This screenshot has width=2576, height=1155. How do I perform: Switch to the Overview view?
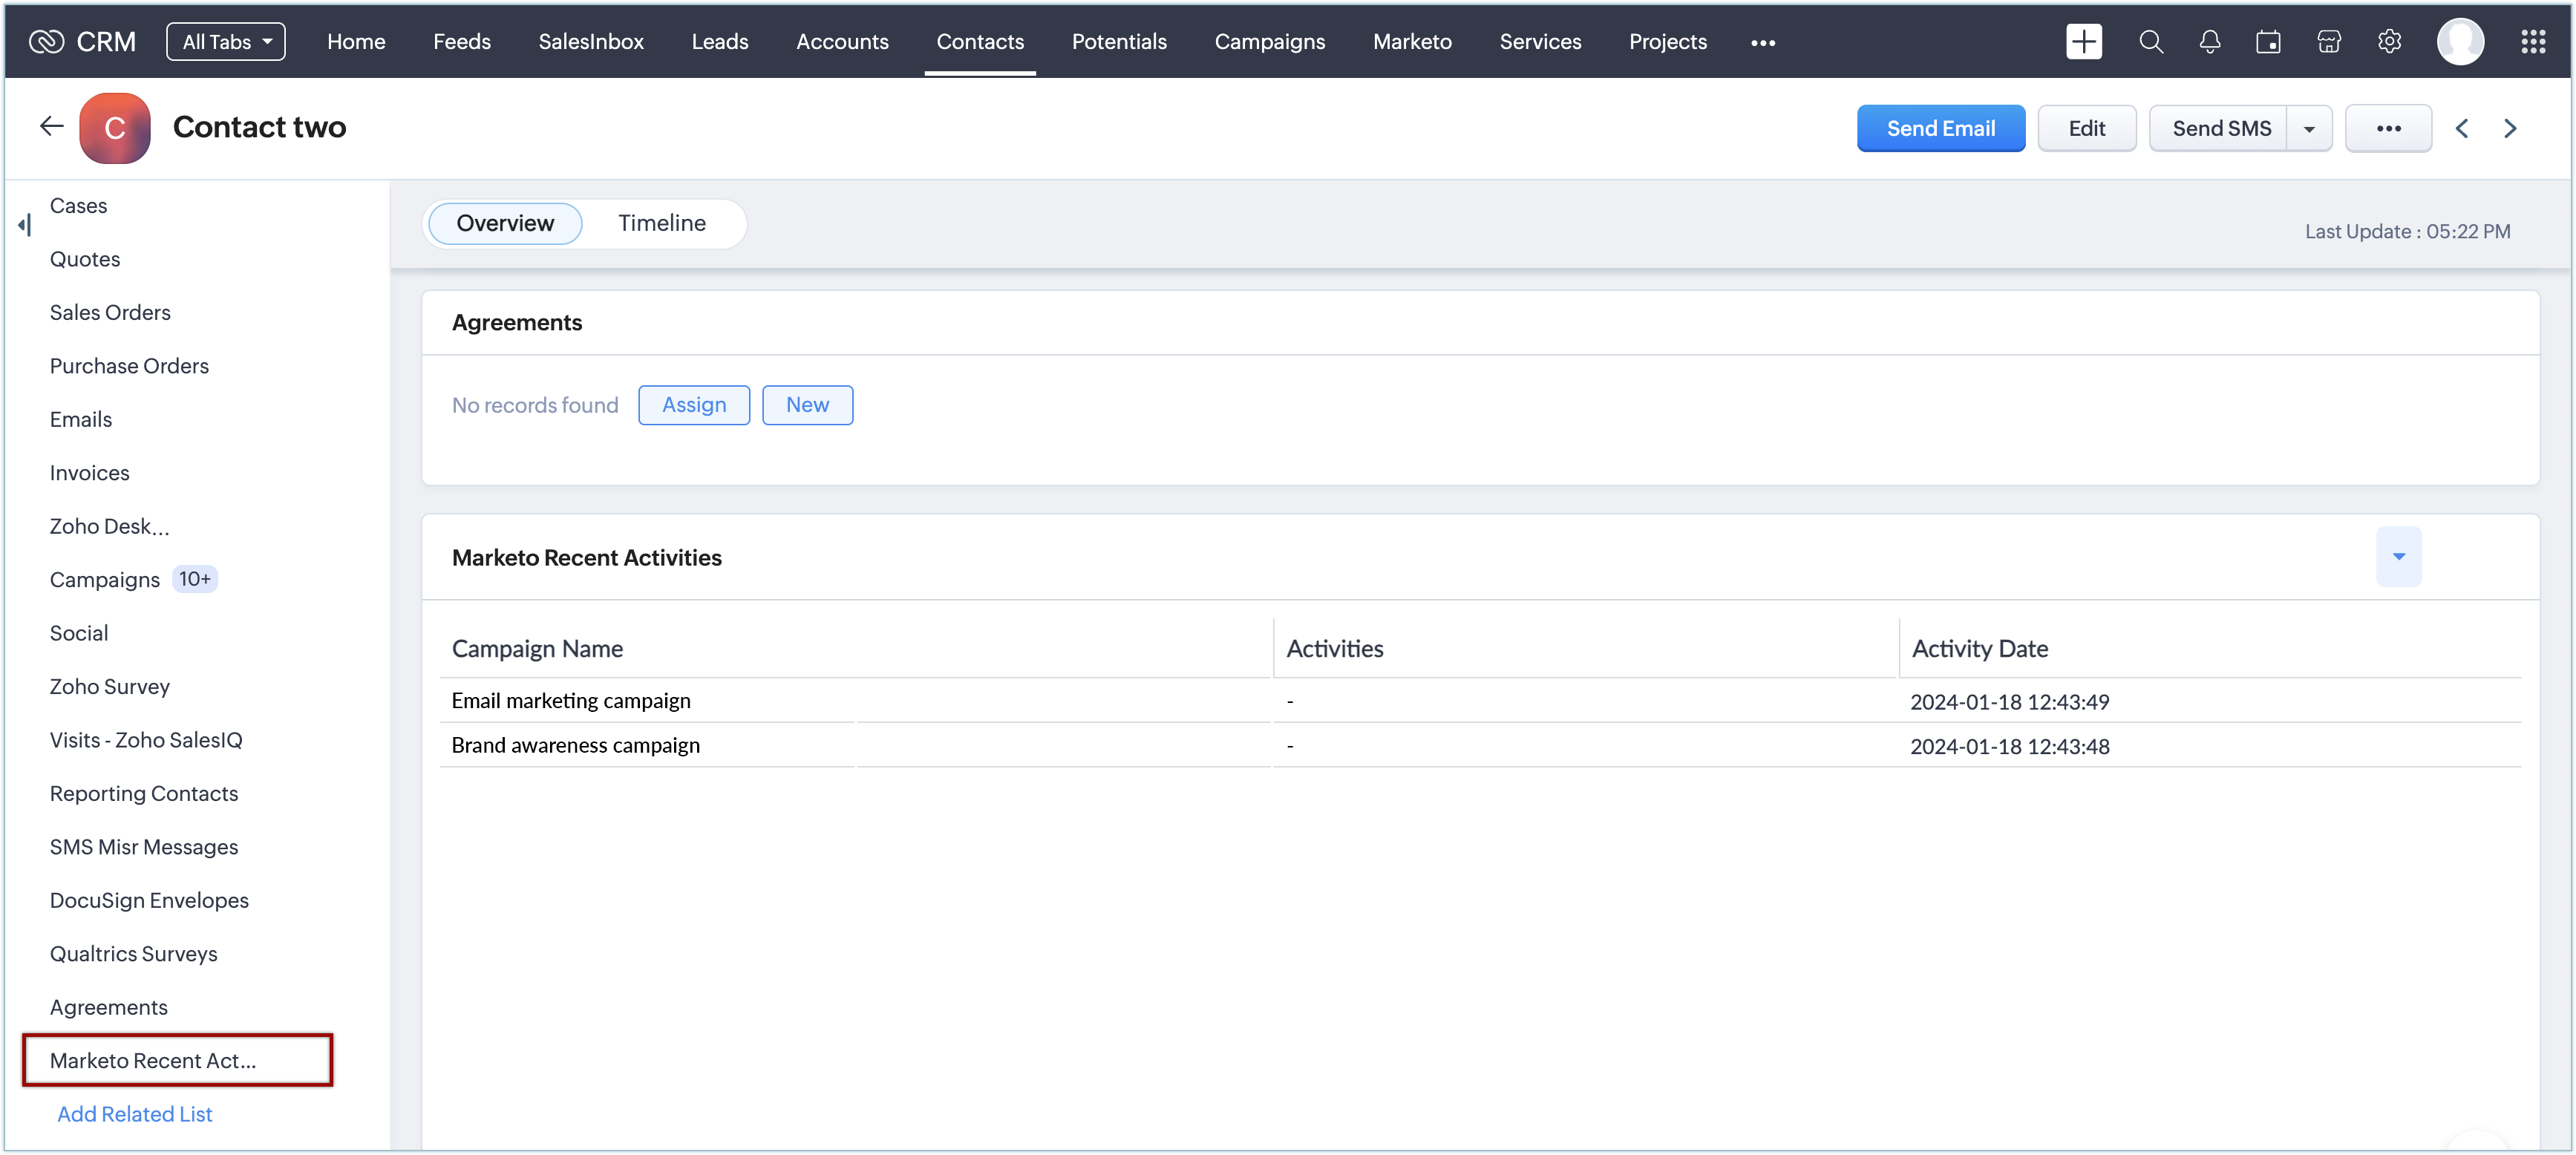click(x=505, y=223)
